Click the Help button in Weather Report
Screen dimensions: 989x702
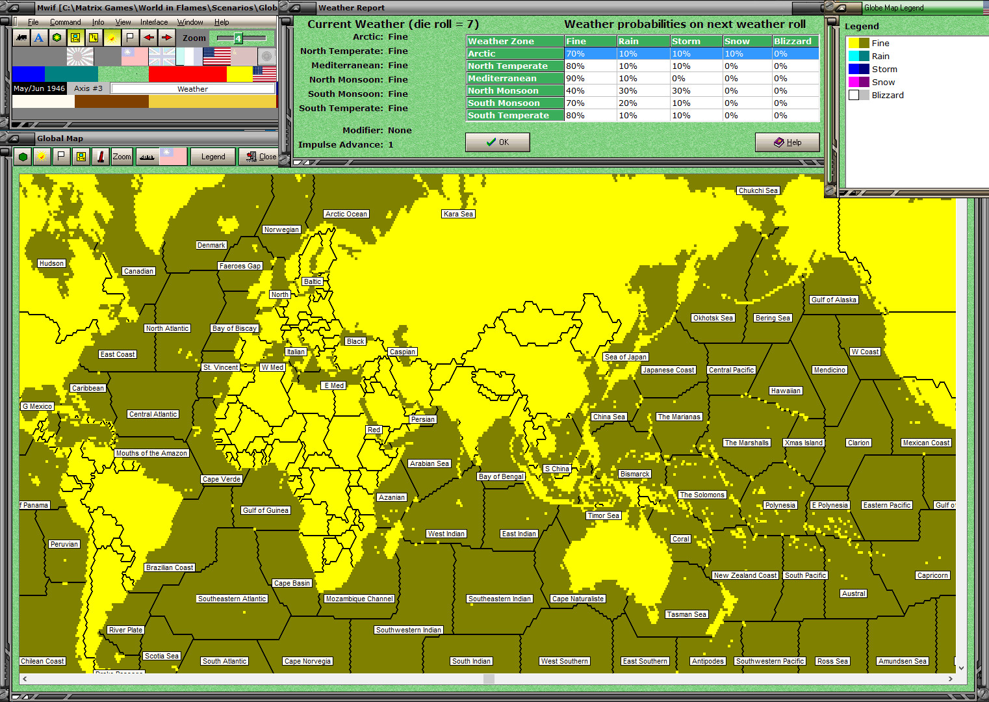788,142
